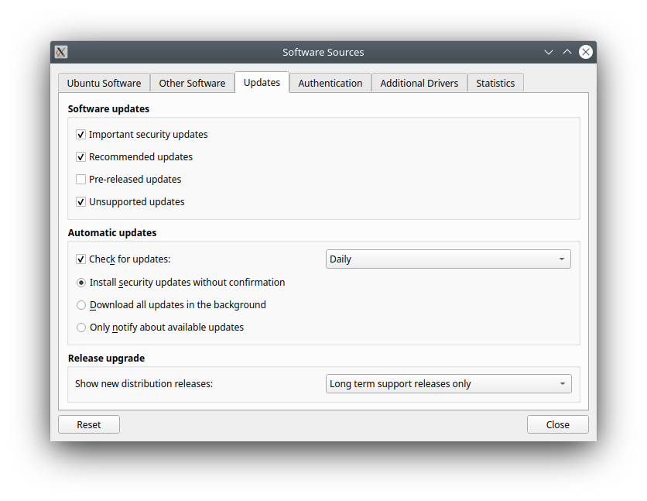Switch to the Ubuntu Software tab
Viewport: 647px width, 501px height.
104,83
